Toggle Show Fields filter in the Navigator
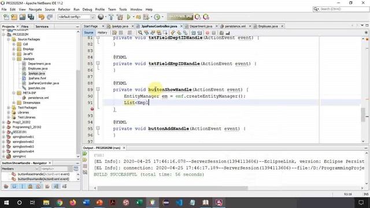Screen dimensions: 370x208 (x=14, y=186)
